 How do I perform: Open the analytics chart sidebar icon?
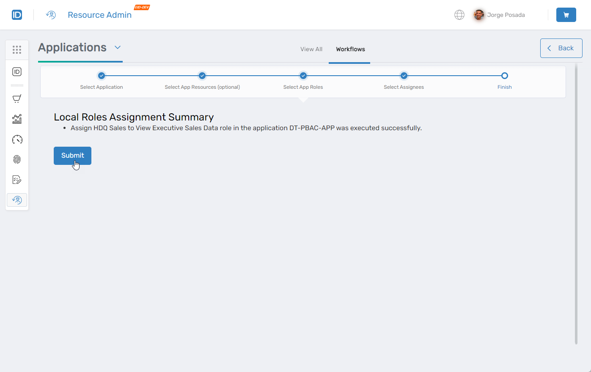(17, 119)
